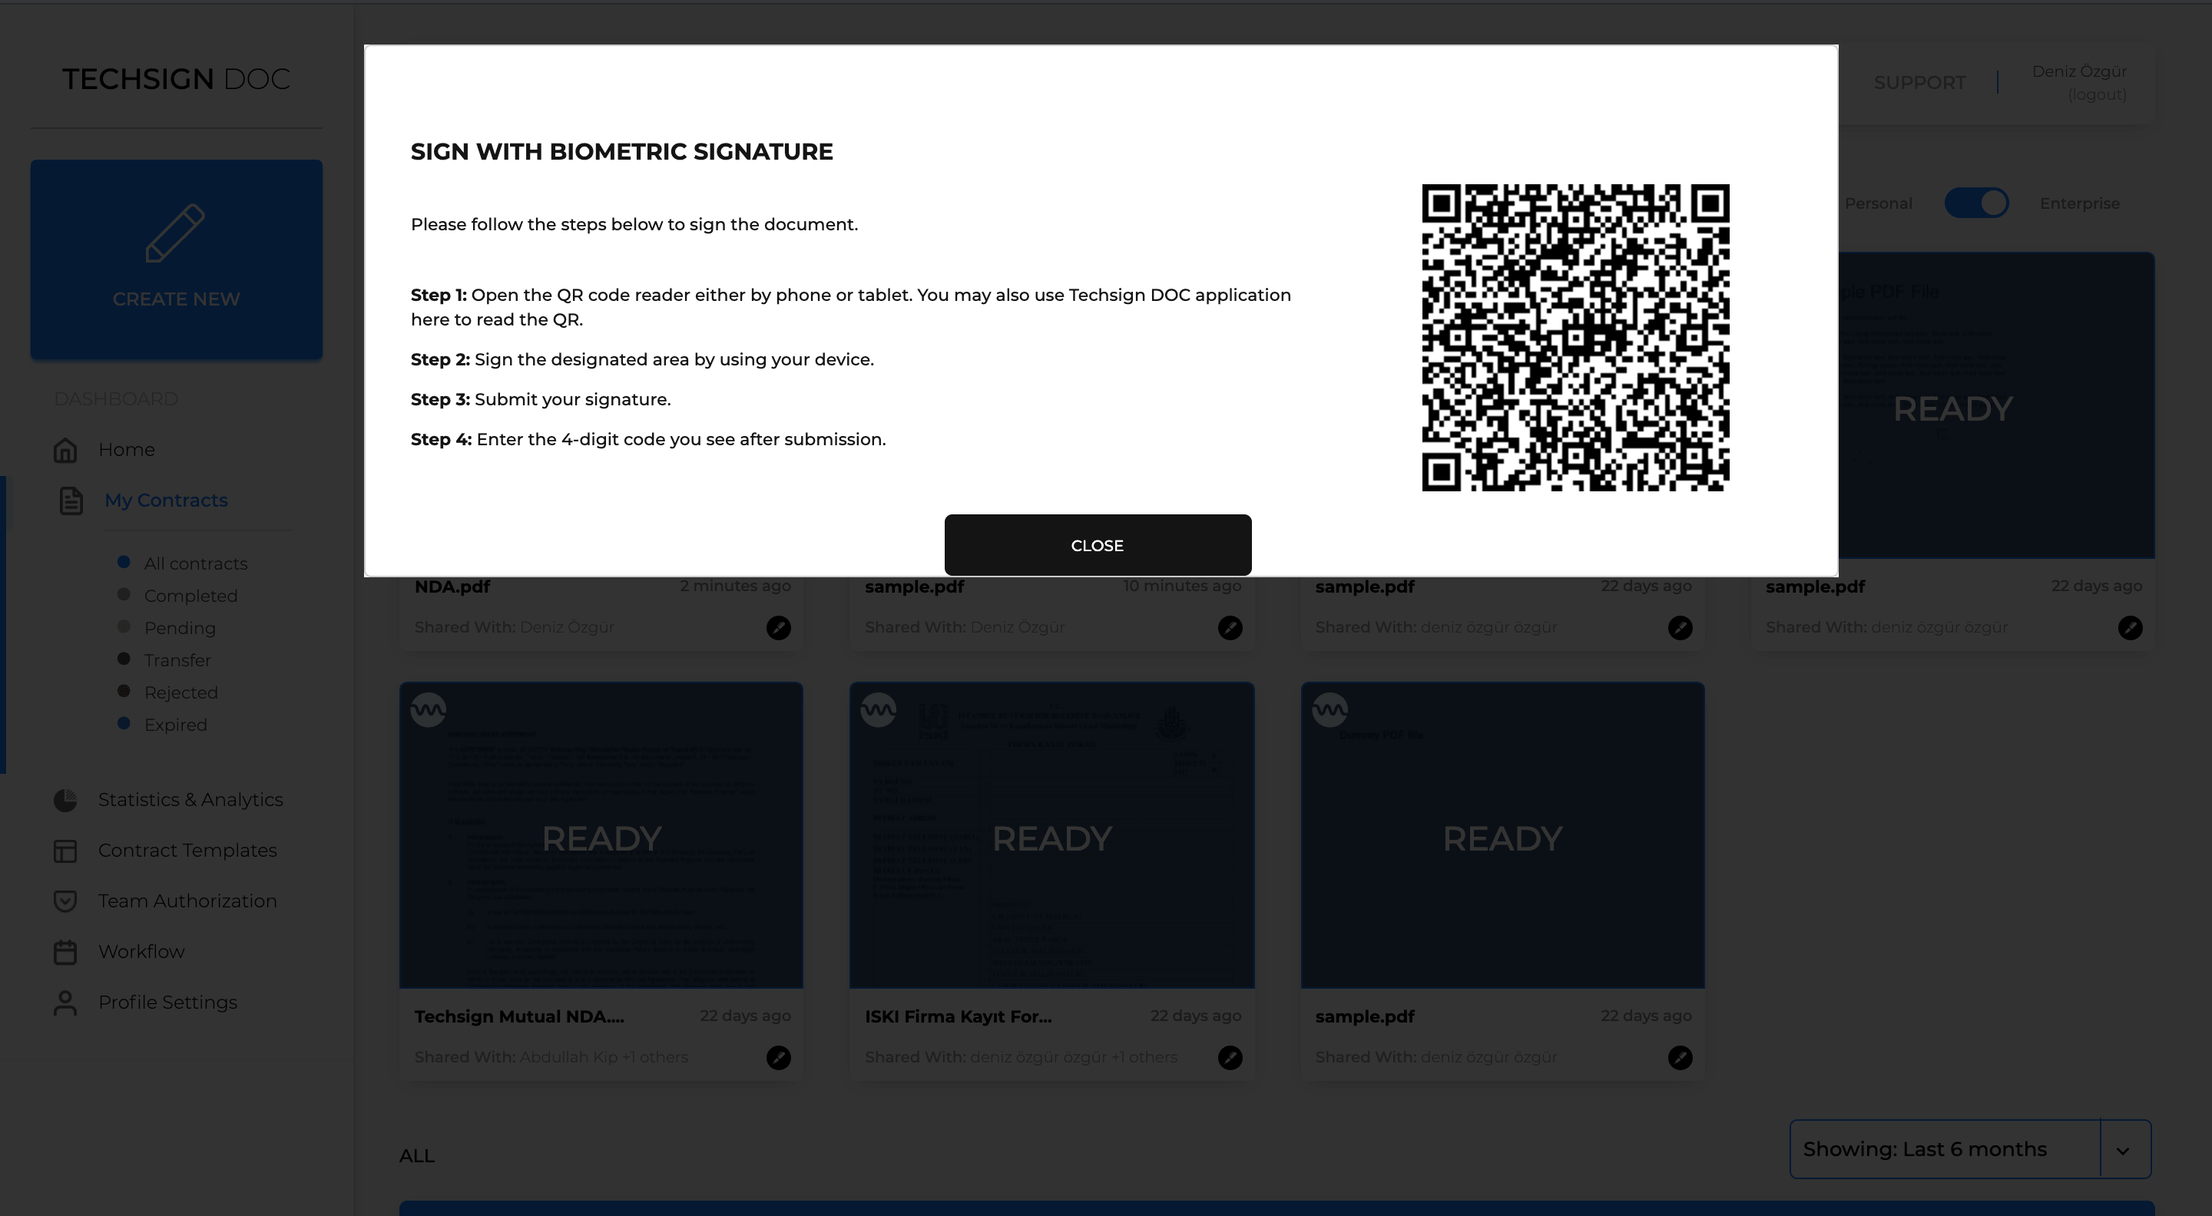
Task: Click the NDA.pdf file name
Action: 452,587
